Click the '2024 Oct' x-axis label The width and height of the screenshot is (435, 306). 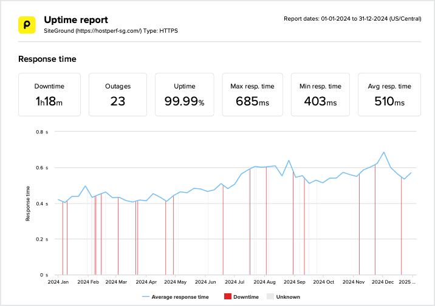pos(323,282)
